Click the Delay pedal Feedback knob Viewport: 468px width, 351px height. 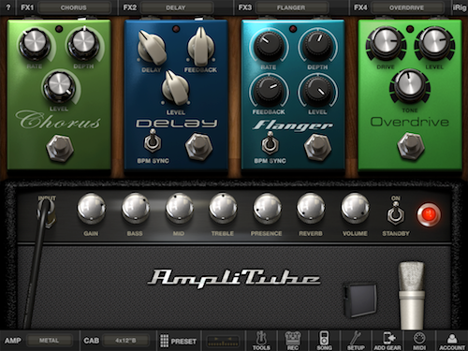tap(201, 47)
